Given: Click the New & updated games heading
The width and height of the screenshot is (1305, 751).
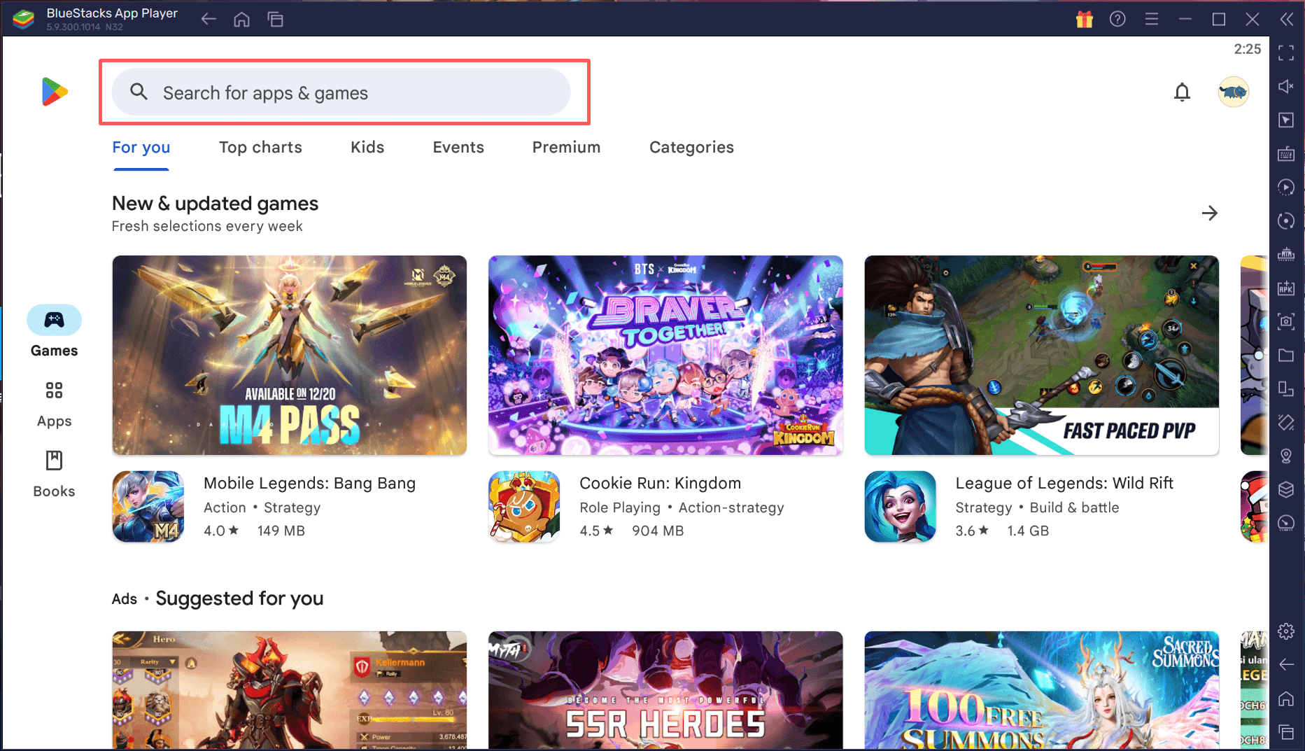Looking at the screenshot, I should (215, 203).
